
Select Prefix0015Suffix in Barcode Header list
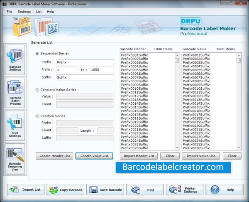click(x=134, y=107)
